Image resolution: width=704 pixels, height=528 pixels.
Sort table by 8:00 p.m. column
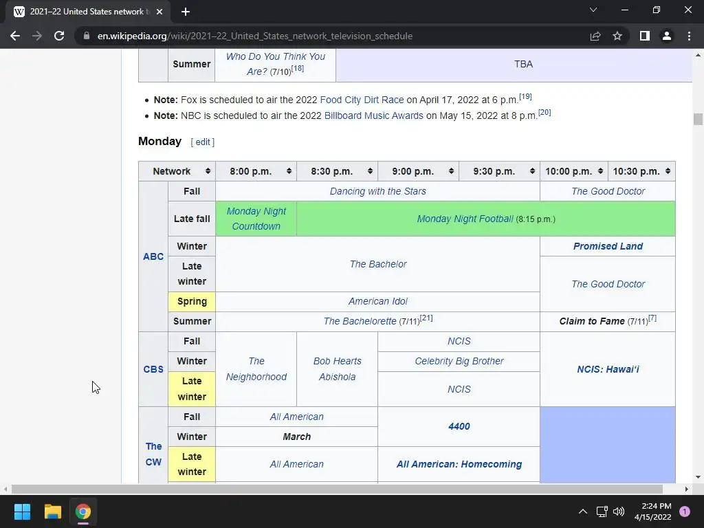click(x=289, y=171)
